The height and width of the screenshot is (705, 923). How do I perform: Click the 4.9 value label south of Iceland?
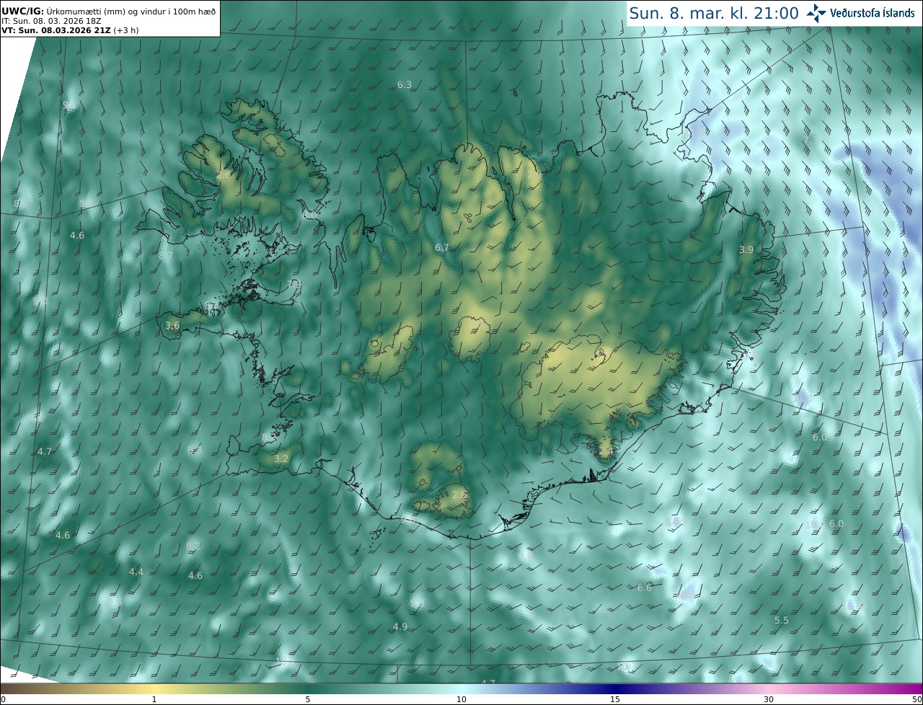pyautogui.click(x=400, y=627)
